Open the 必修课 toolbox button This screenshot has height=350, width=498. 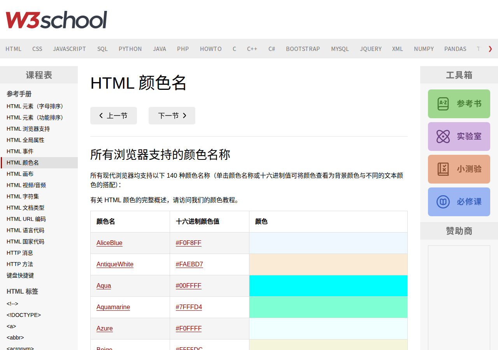coord(459,202)
